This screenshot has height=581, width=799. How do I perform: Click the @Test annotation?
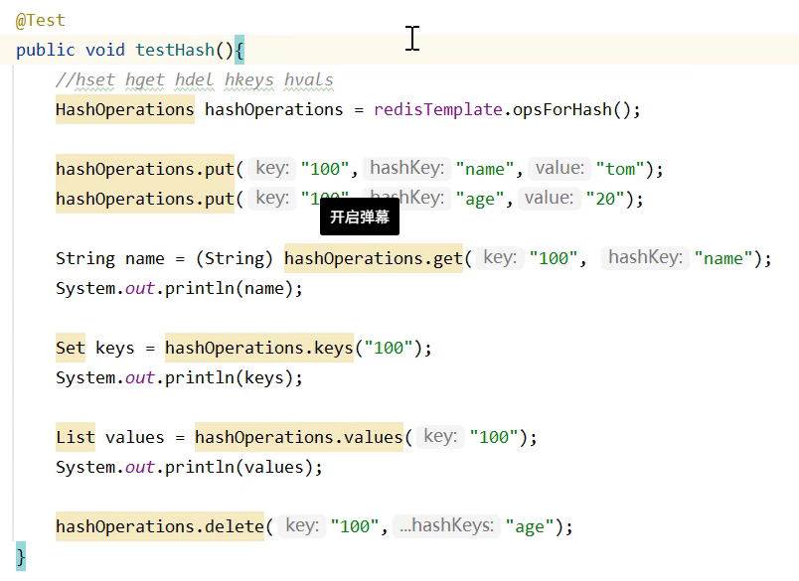(41, 20)
